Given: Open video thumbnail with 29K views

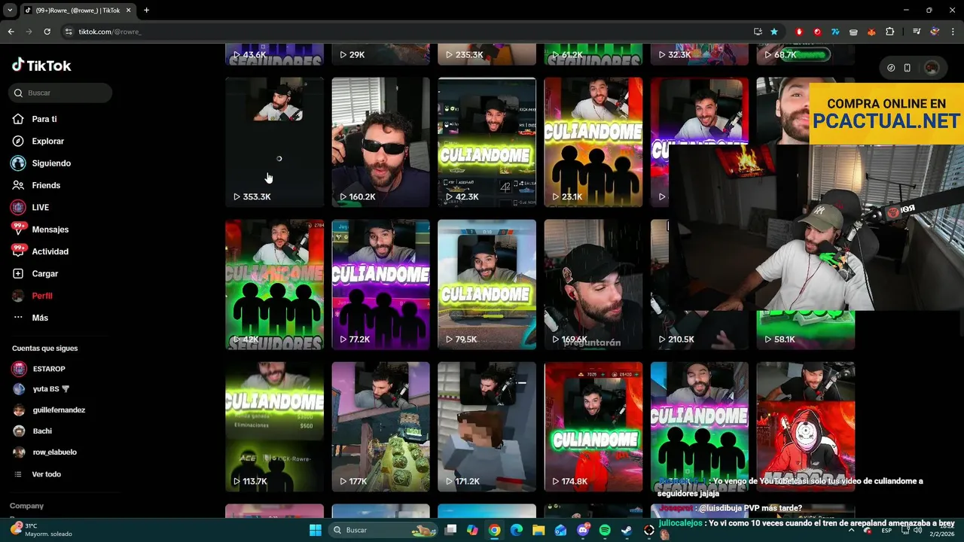Looking at the screenshot, I should click(x=380, y=54).
